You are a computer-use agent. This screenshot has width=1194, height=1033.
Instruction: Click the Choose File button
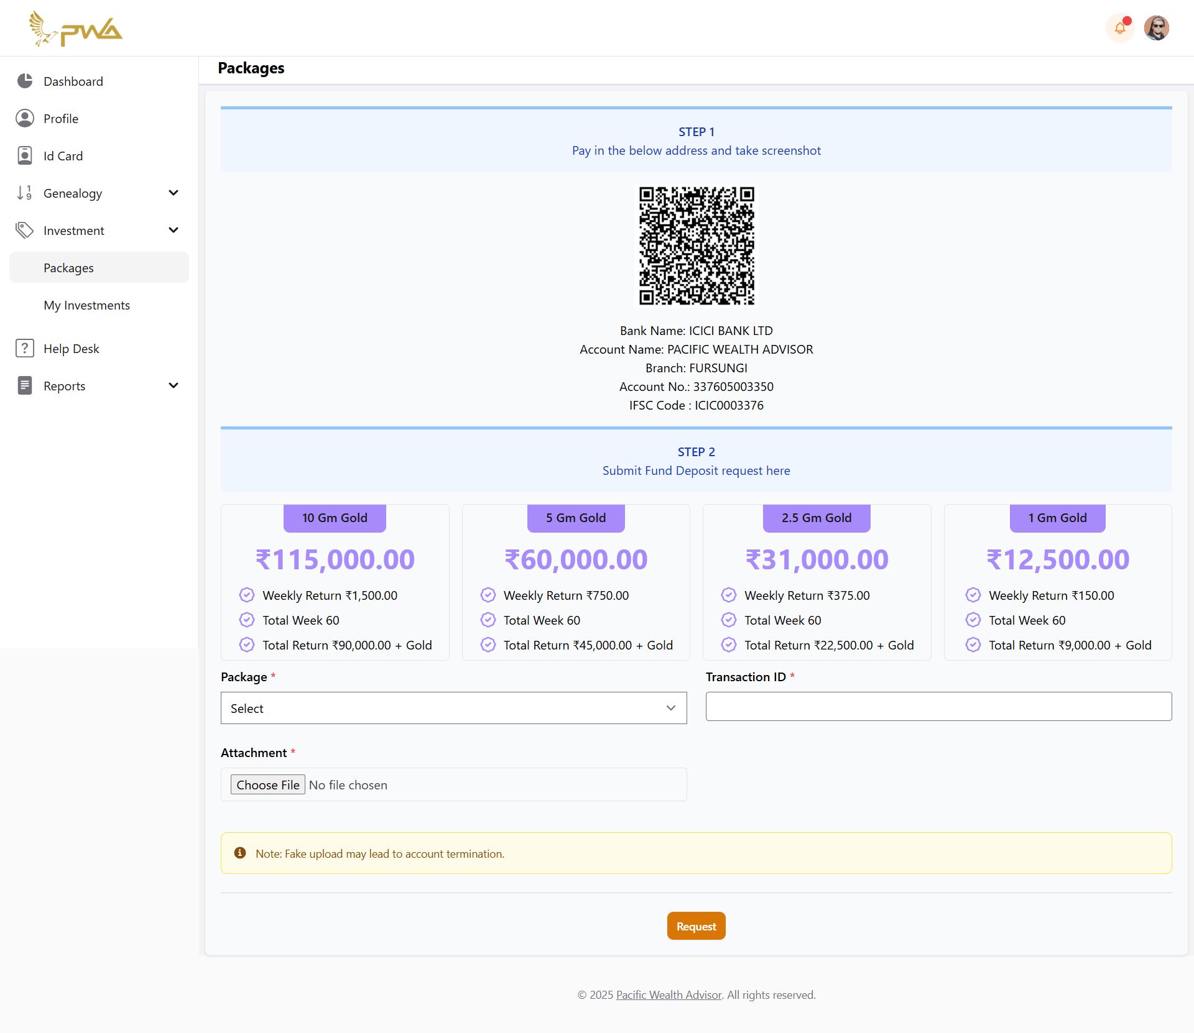pyautogui.click(x=268, y=784)
